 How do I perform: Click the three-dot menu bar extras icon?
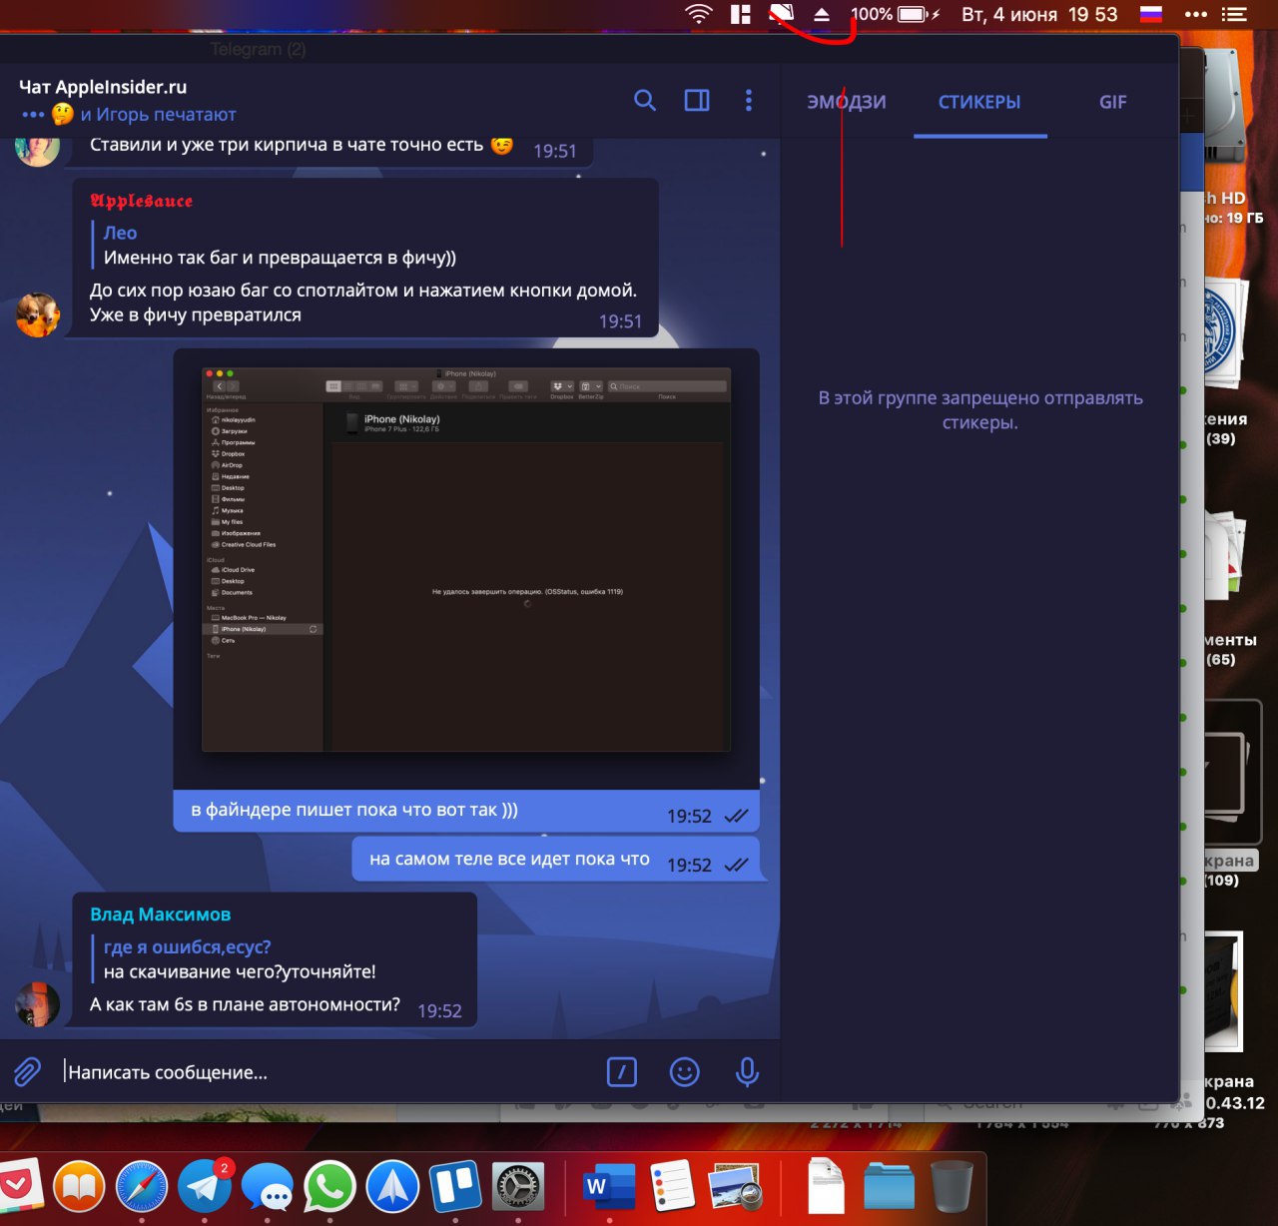pos(1196,14)
